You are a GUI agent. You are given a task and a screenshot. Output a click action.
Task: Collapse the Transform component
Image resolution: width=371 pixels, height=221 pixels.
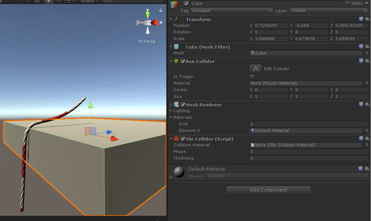[171, 19]
